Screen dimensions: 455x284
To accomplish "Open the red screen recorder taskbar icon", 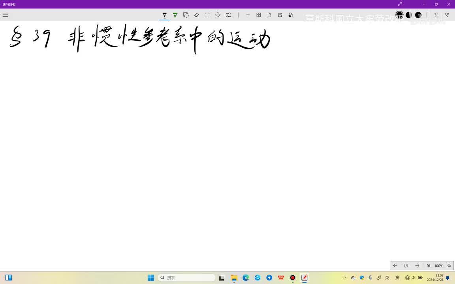I will 293,278.
